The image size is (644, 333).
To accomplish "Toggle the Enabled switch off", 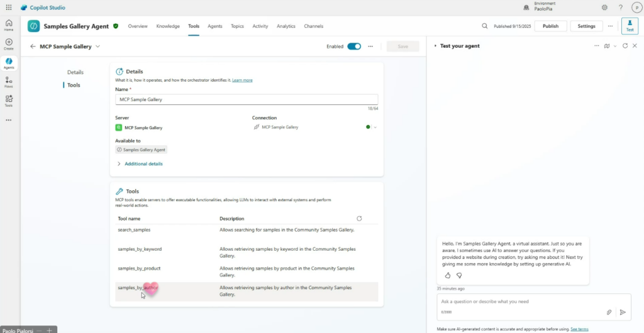I will tap(354, 46).
